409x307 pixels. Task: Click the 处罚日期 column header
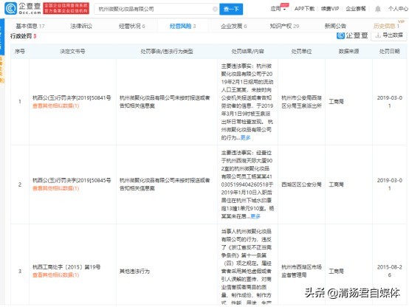tap(390, 52)
